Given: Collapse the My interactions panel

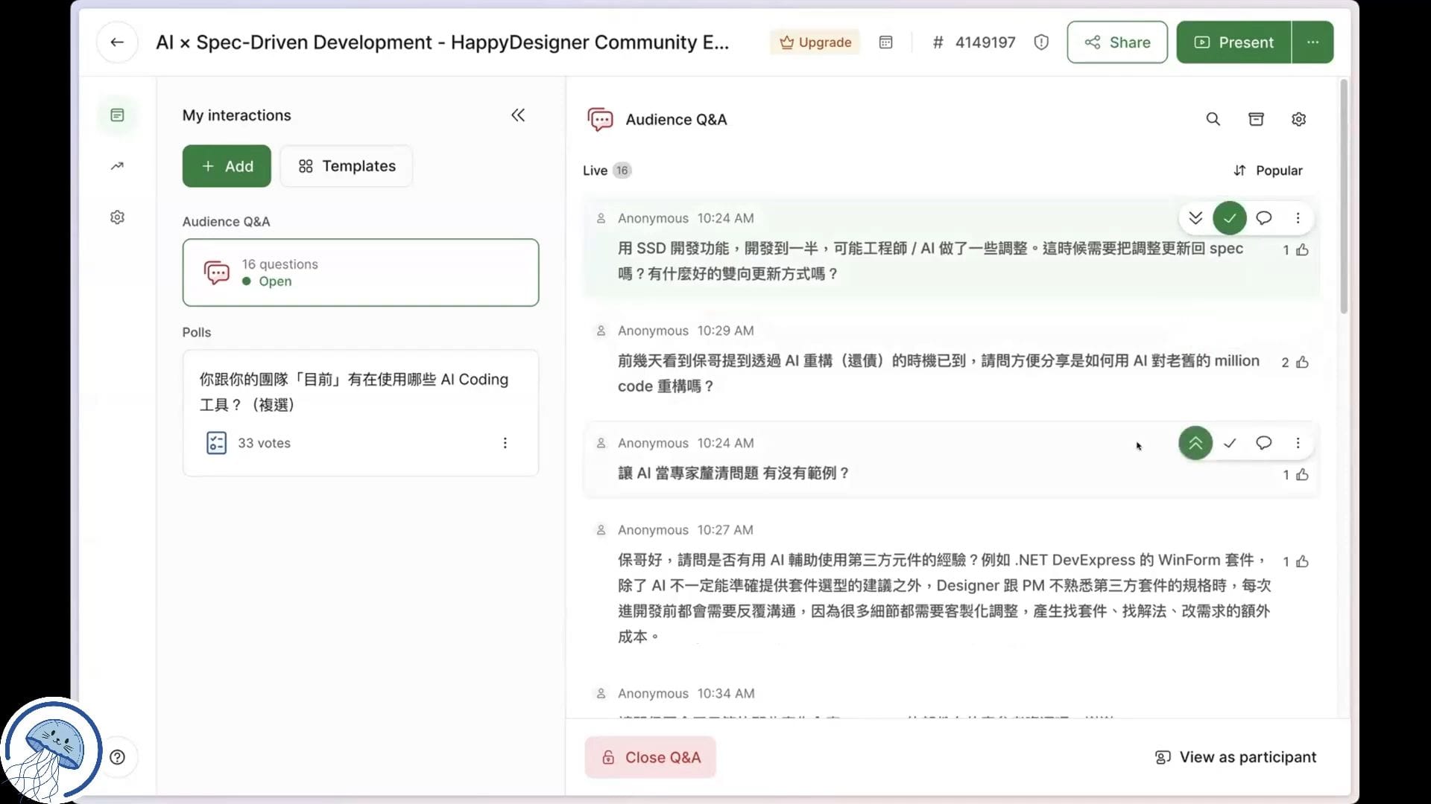Looking at the screenshot, I should pyautogui.click(x=518, y=115).
